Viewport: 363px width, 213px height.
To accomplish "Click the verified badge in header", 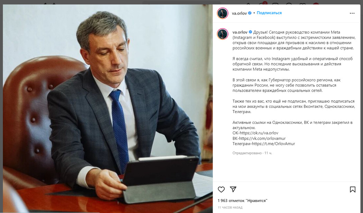I will [250, 13].
